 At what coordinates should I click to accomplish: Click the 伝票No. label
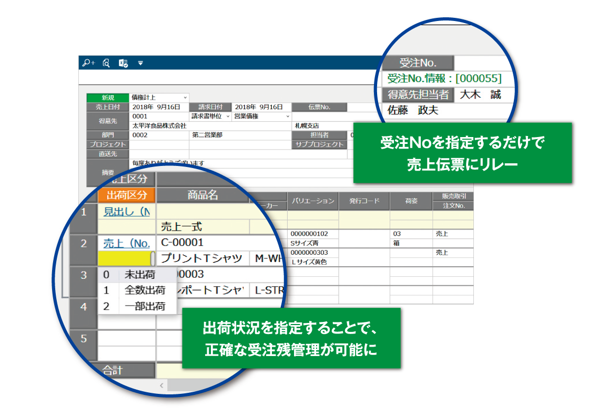(319, 107)
